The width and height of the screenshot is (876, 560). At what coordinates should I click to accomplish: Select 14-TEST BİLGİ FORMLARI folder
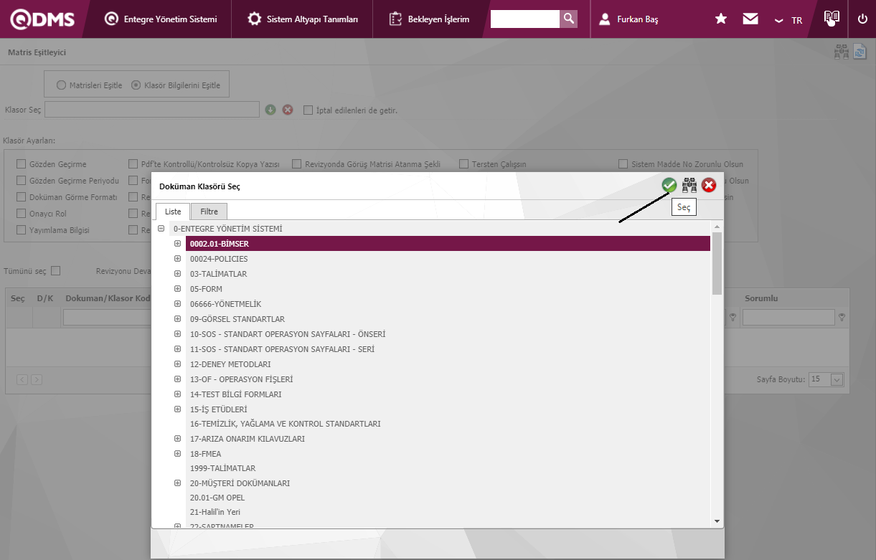coord(235,394)
